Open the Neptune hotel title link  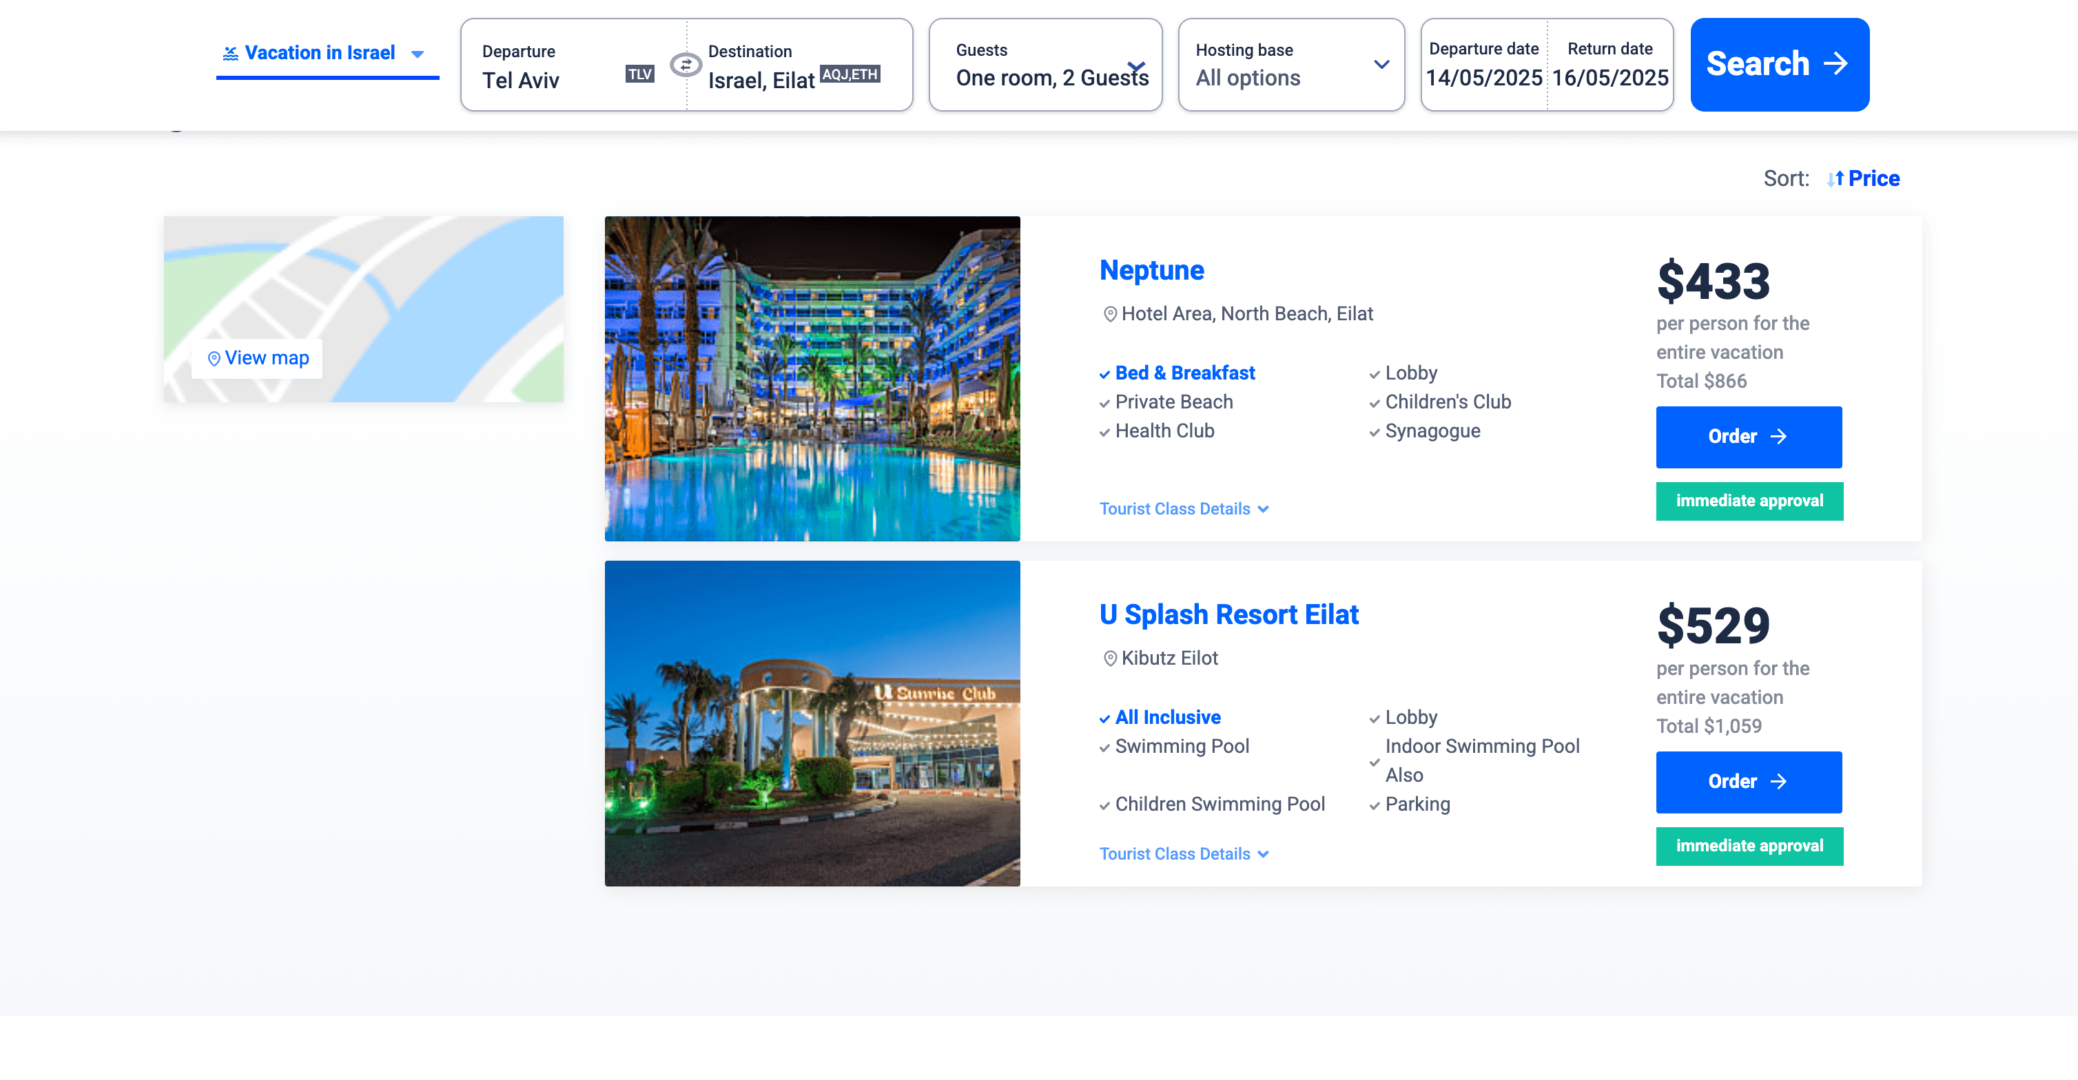click(1151, 270)
